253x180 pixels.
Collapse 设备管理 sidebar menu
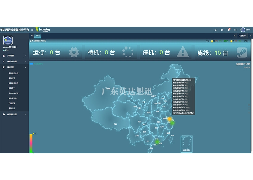click(15, 67)
